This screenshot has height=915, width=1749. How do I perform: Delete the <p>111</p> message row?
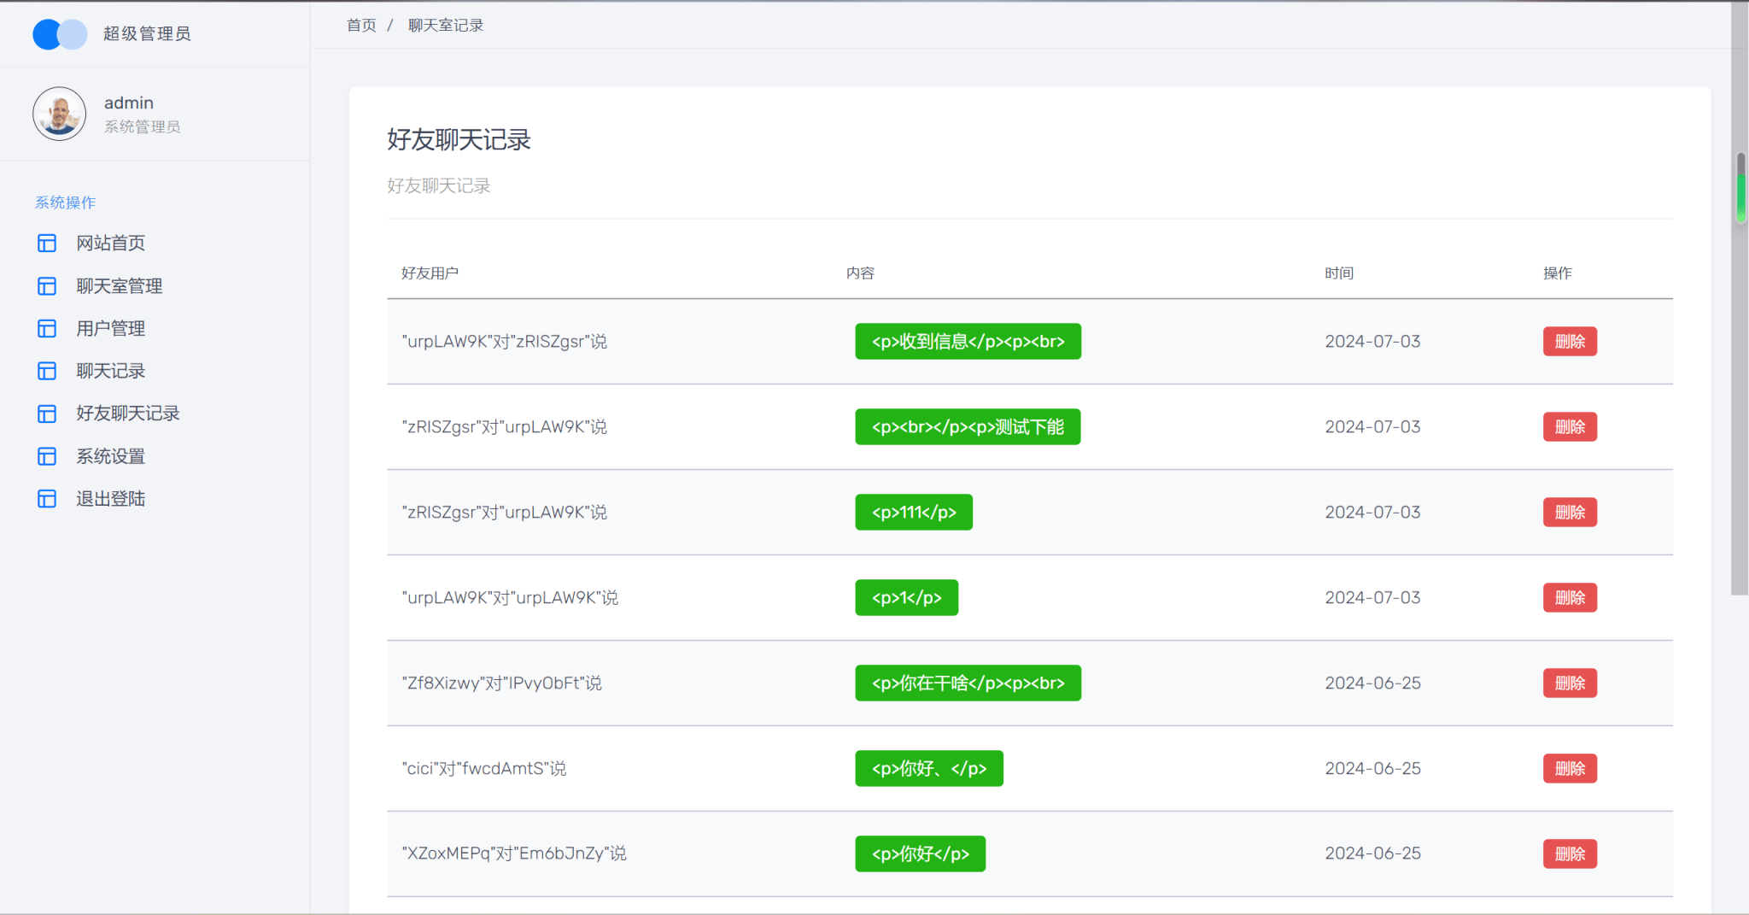point(1570,513)
